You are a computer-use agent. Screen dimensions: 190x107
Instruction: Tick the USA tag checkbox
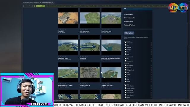coord(125,52)
